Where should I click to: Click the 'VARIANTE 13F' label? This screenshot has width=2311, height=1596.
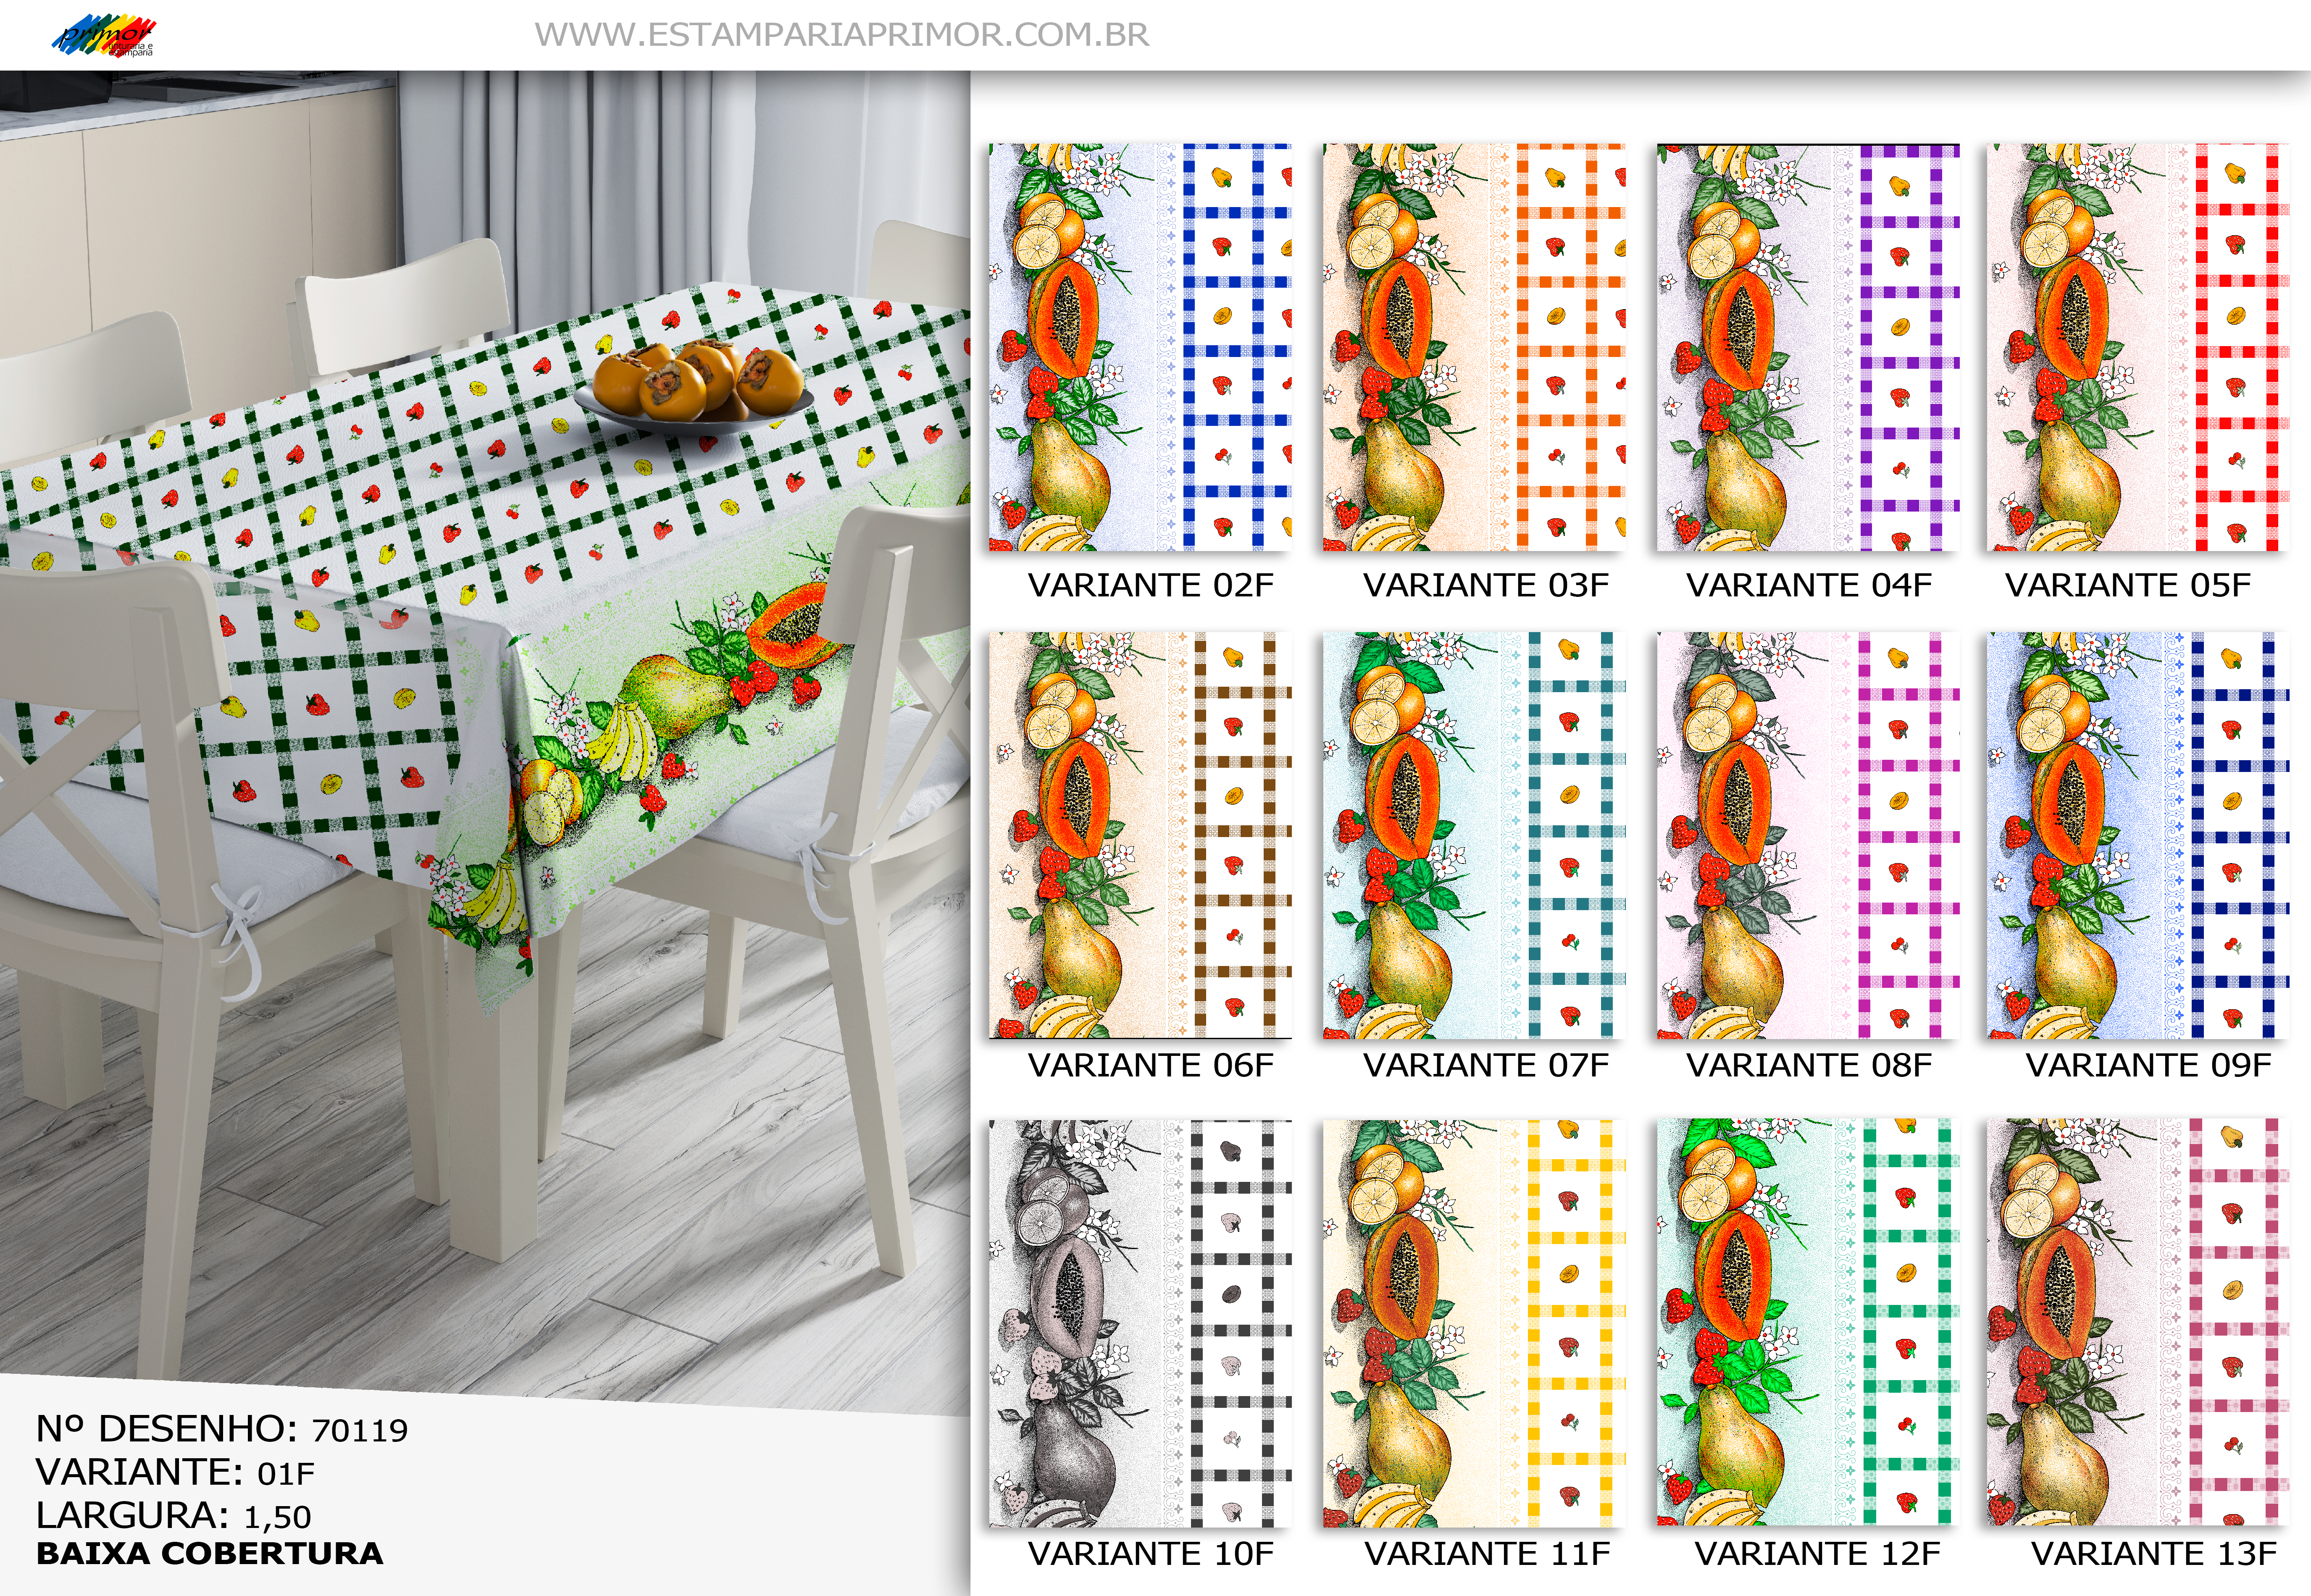[x=2154, y=1553]
